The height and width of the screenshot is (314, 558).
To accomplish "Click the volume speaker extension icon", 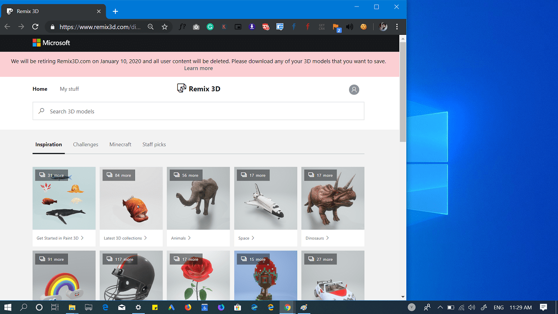I will 350,27.
